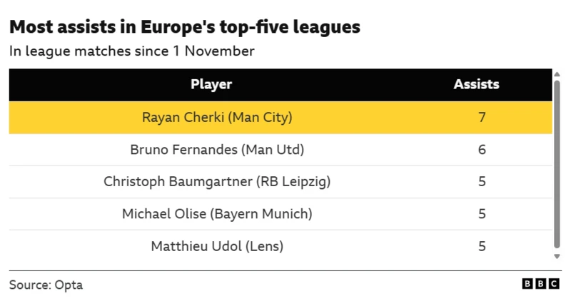Screen dimensions: 571x306
Task: Click the 'Most assists in Europe's top-five leagues' title
Action: pyautogui.click(x=184, y=27)
